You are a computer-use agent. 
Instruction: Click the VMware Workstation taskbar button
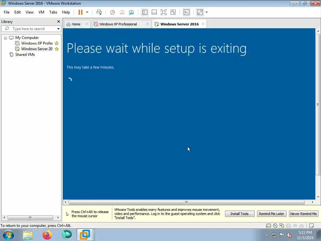85,235
